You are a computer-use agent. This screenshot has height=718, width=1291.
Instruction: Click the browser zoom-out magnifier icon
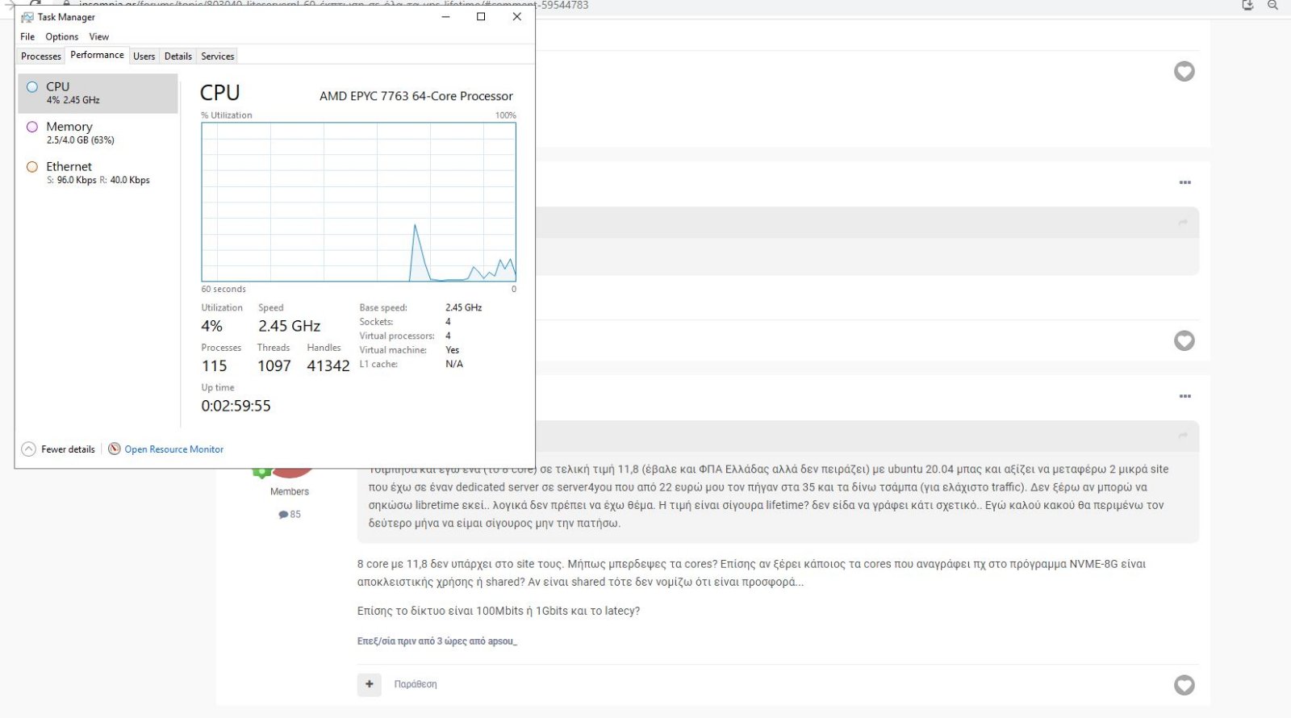click(x=1272, y=5)
